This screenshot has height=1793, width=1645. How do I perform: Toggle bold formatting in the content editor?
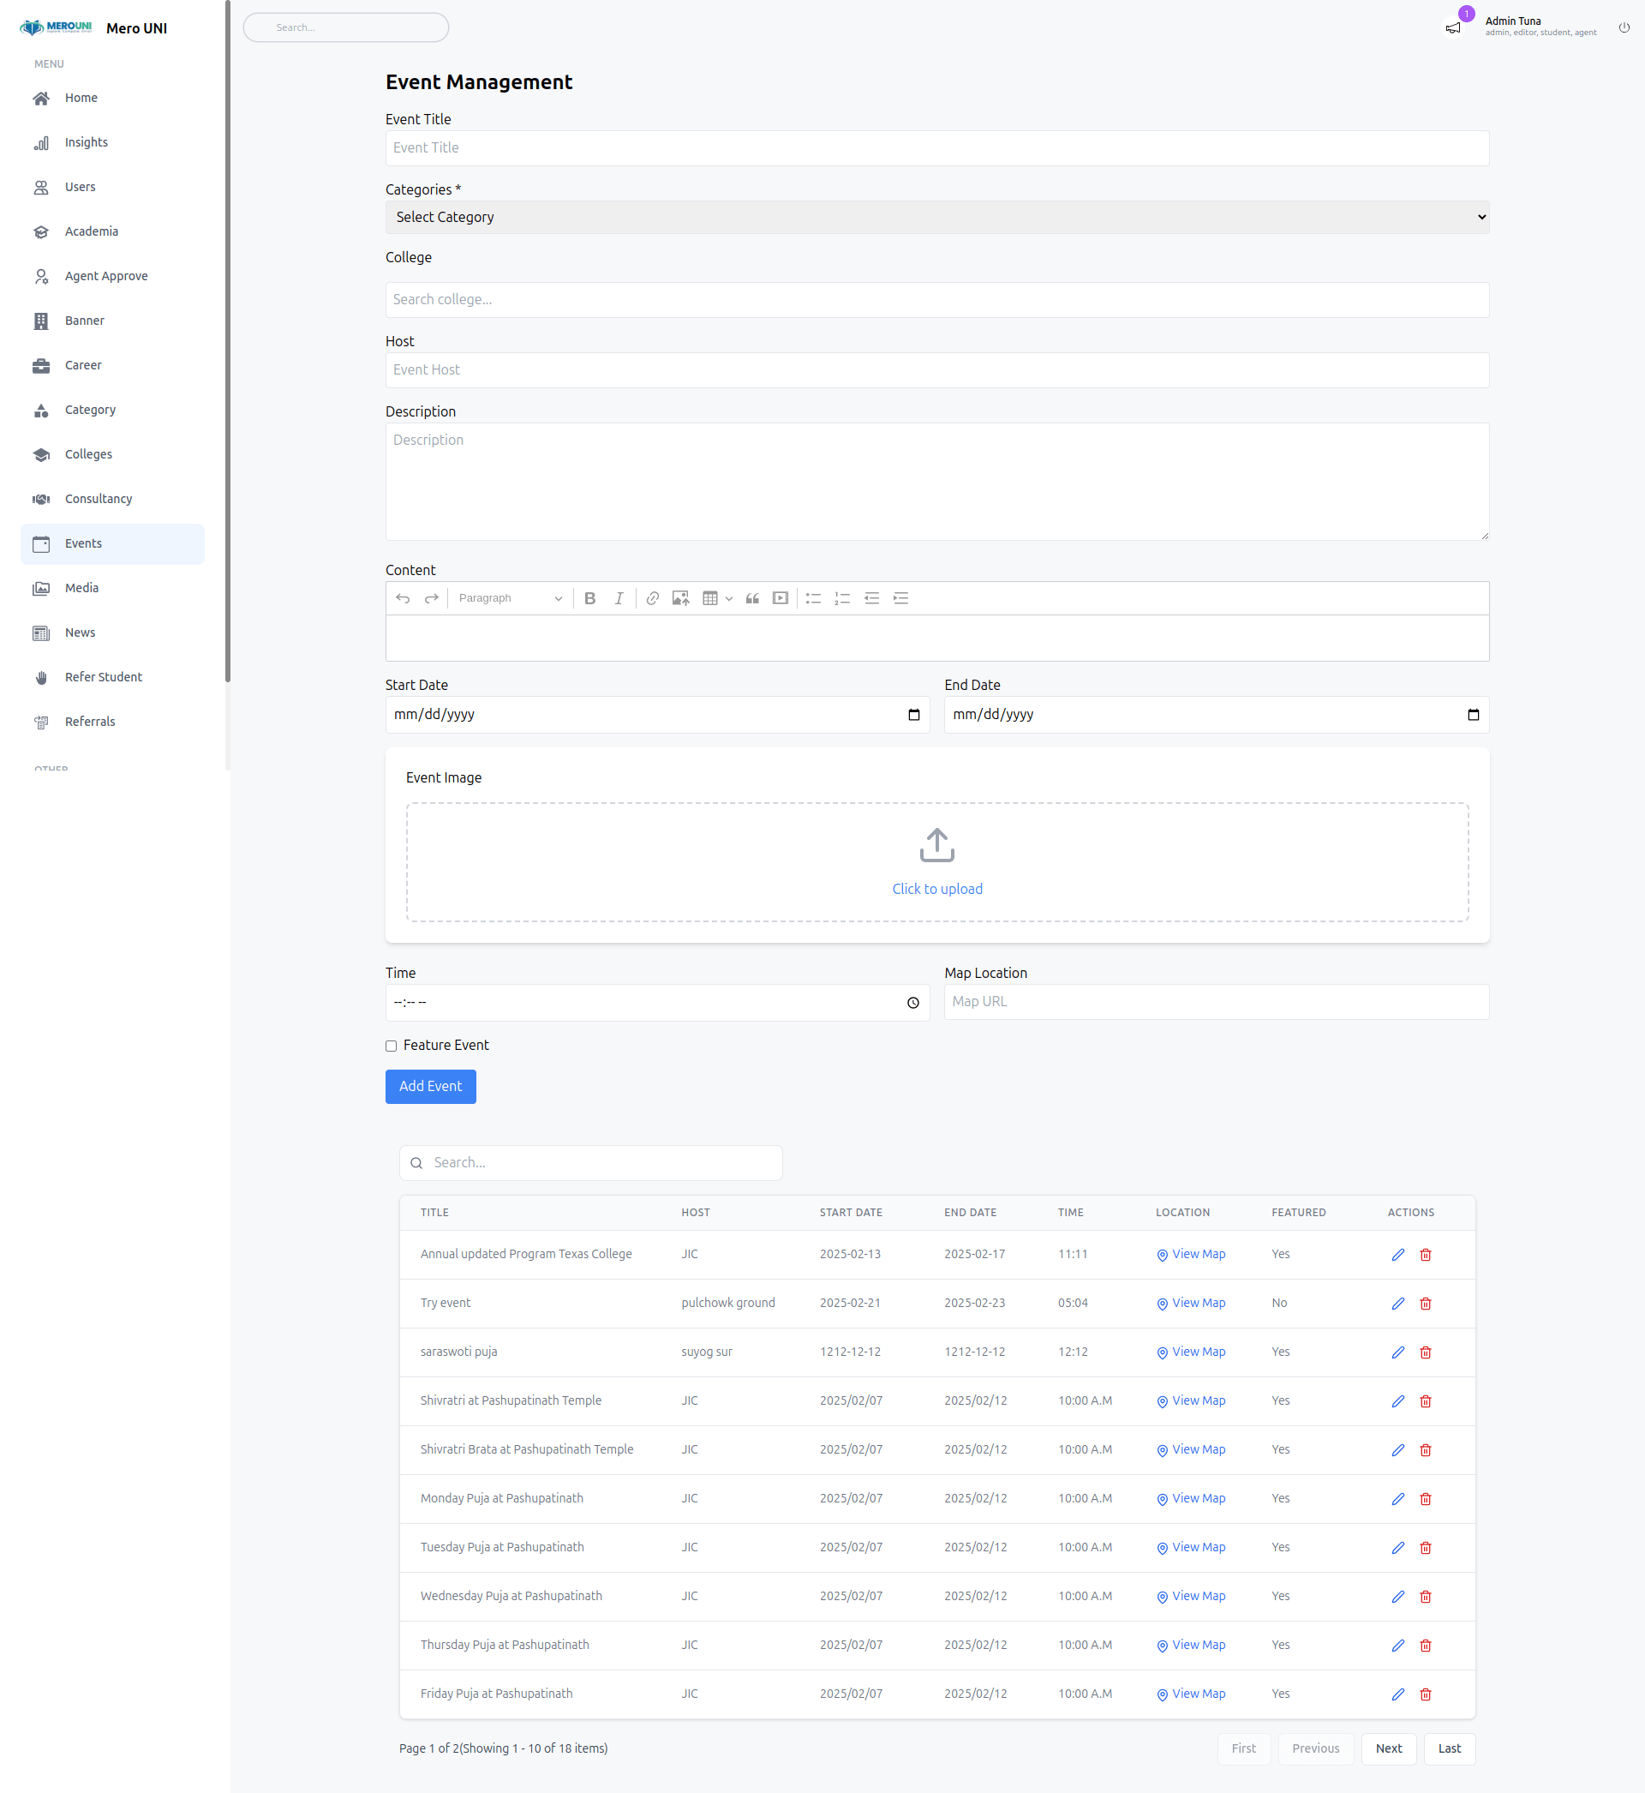point(590,597)
